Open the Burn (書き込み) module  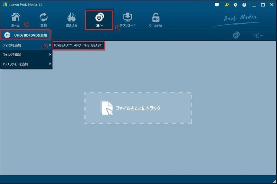72,20
